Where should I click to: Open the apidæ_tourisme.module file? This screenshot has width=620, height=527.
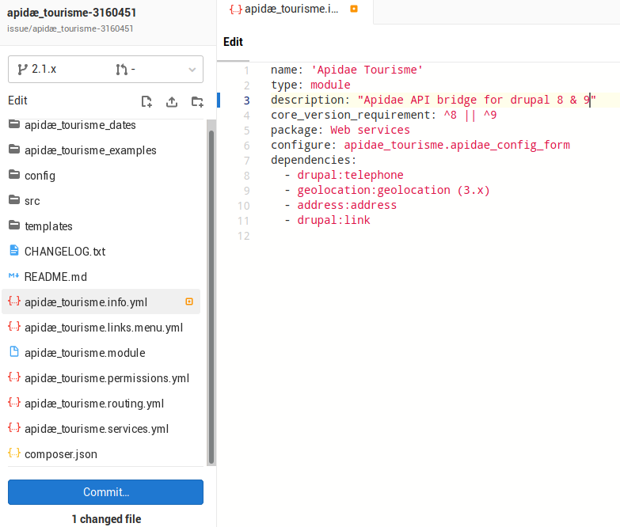tap(84, 353)
